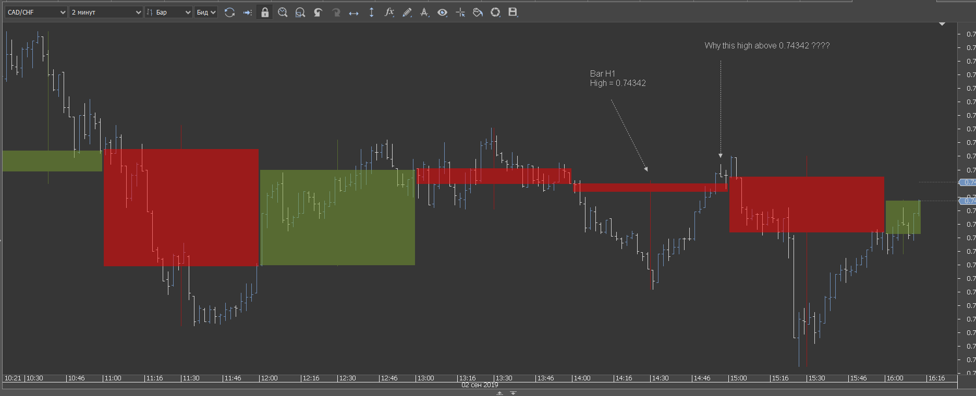Screen dimensions: 976x396
Task: Click the 'Why this high above 0.74342 ????' annotation
Action: click(x=767, y=46)
